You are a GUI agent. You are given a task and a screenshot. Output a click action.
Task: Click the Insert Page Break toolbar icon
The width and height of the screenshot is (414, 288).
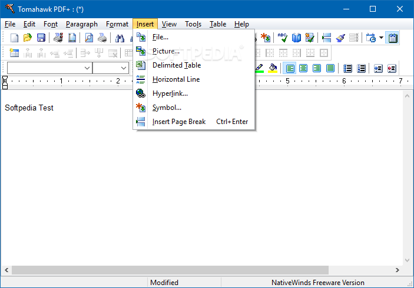[327, 38]
